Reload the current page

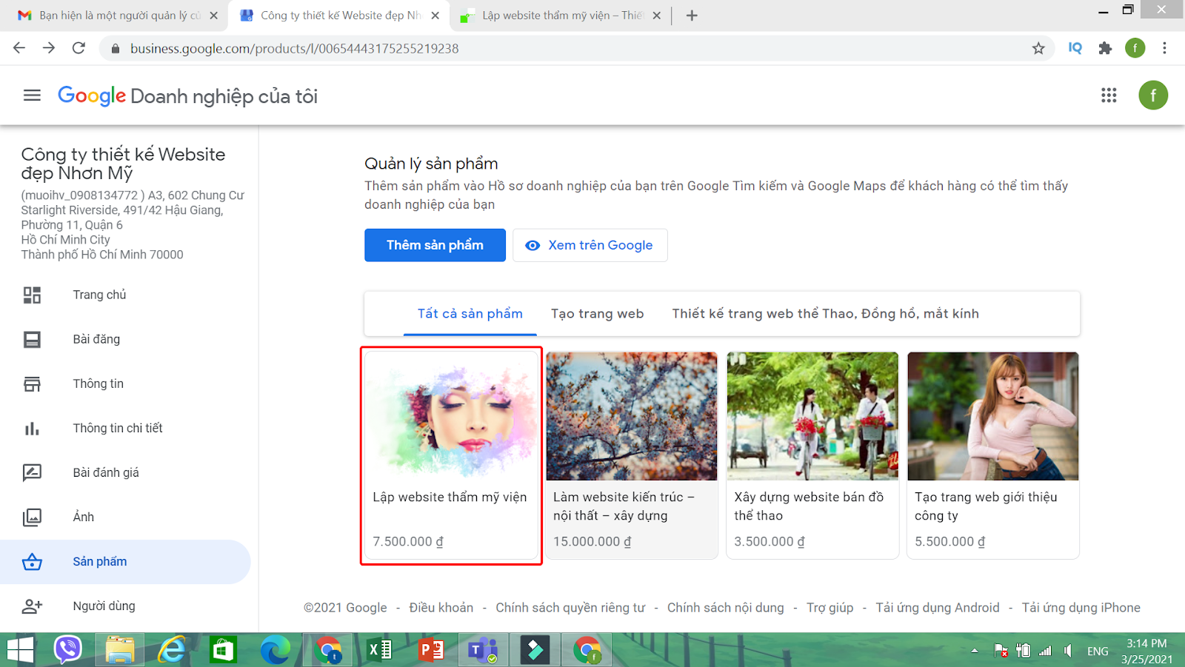coord(79,48)
